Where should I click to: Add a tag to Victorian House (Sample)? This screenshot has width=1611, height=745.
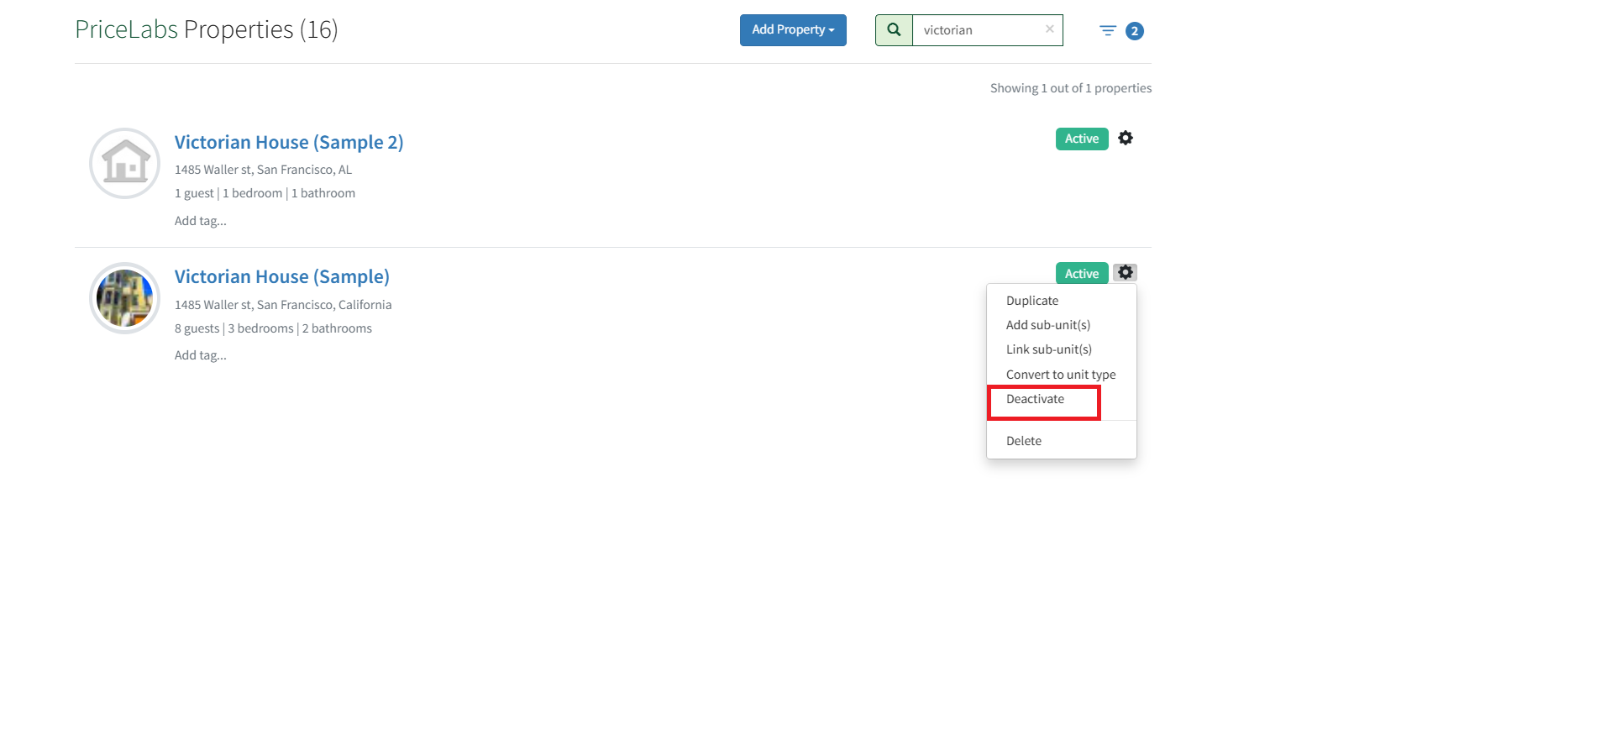tap(200, 355)
